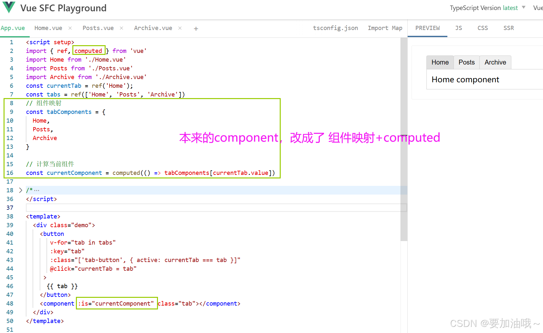Image resolution: width=543 pixels, height=333 pixels.
Task: Switch to the CSS output tab
Action: [482, 28]
